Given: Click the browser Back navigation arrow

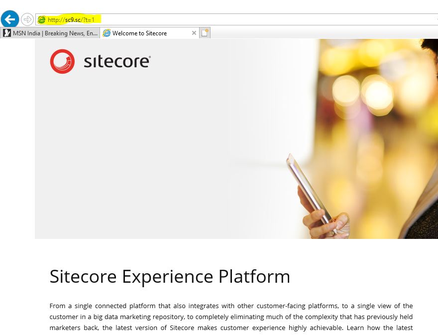Looking at the screenshot, I should click(10, 19).
